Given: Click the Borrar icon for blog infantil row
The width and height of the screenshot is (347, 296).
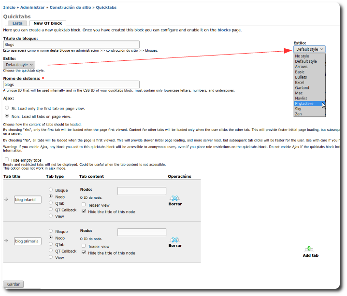Looking at the screenshot, I should [175, 198].
